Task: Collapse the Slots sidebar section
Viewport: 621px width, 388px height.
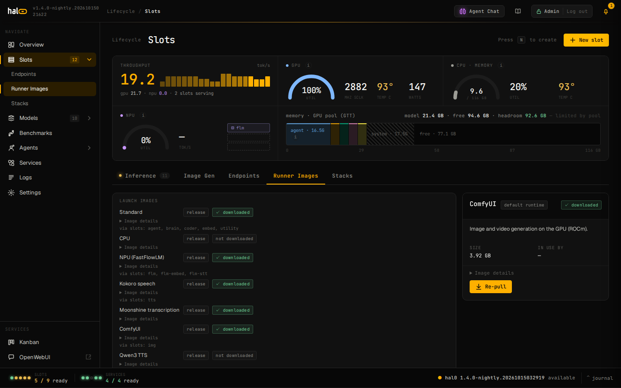Action: pyautogui.click(x=89, y=60)
